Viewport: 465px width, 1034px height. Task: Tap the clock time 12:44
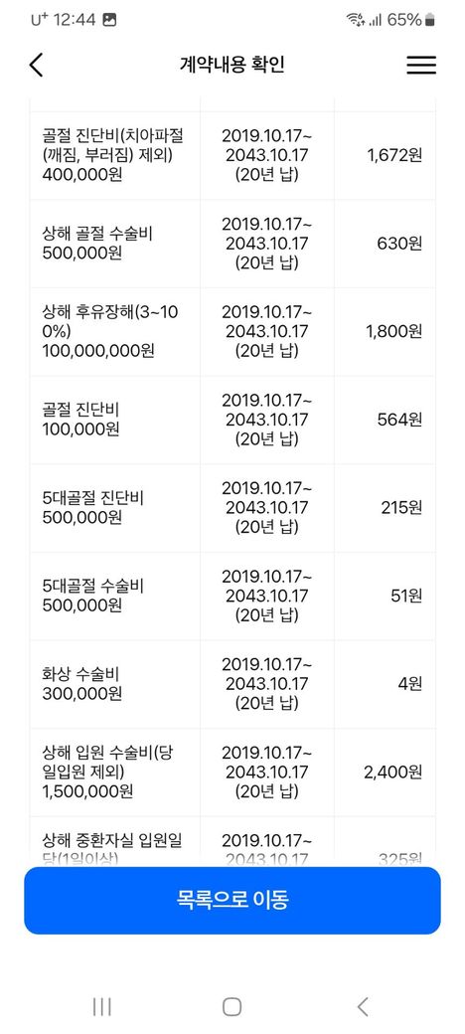[x=74, y=20]
